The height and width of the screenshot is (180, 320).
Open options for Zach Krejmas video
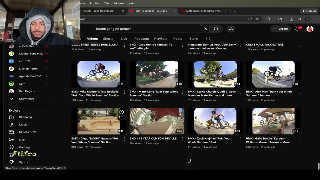(241, 139)
